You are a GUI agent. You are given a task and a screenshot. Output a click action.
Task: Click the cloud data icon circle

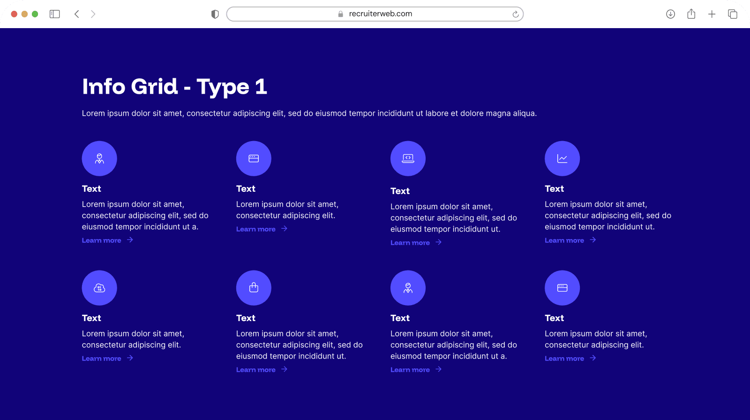pos(99,288)
